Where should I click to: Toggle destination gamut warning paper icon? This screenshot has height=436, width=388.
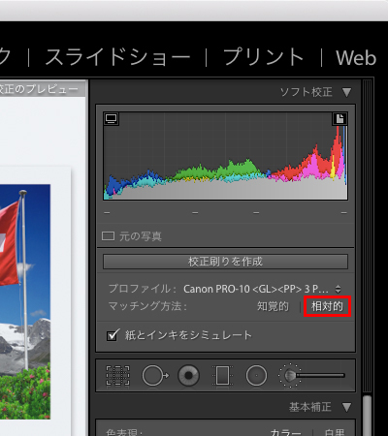coord(339,118)
